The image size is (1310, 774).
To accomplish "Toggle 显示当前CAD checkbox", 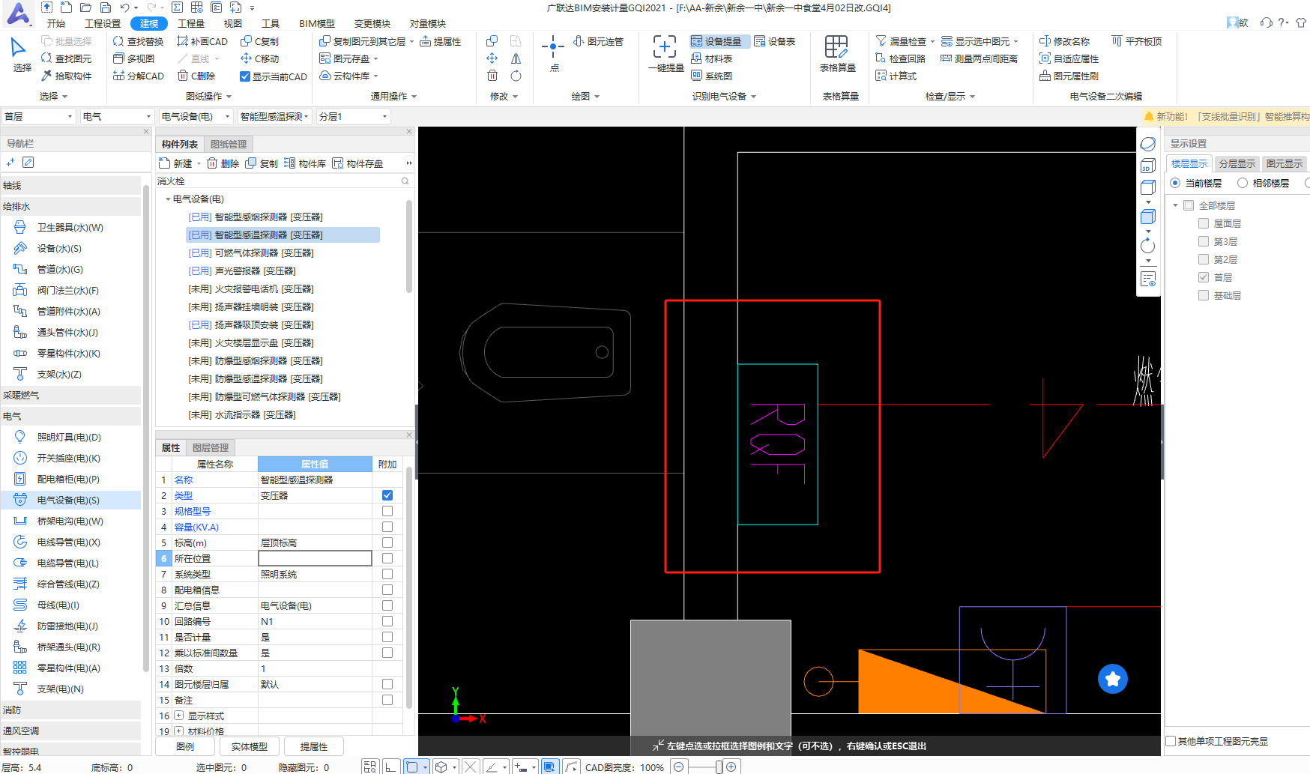I will (x=244, y=76).
